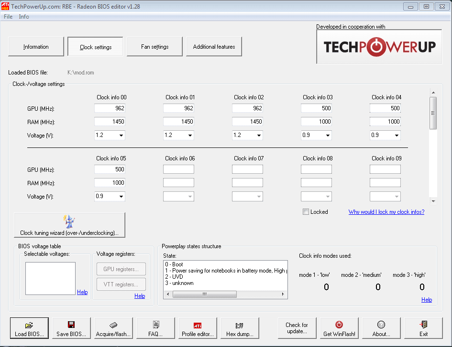Switch to the Additional features tab

(214, 47)
